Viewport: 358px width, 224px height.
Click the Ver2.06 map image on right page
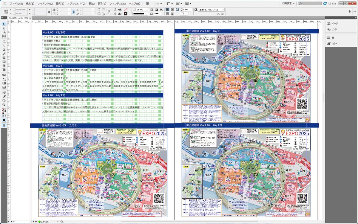[246, 78]
